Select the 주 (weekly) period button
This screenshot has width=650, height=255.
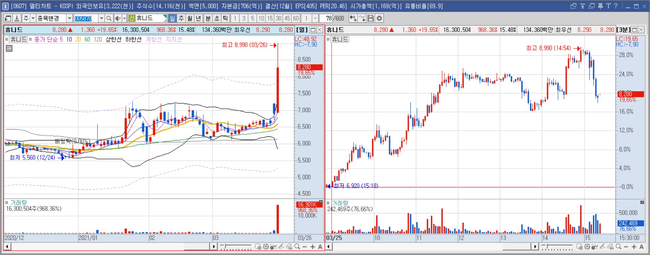click(181, 18)
